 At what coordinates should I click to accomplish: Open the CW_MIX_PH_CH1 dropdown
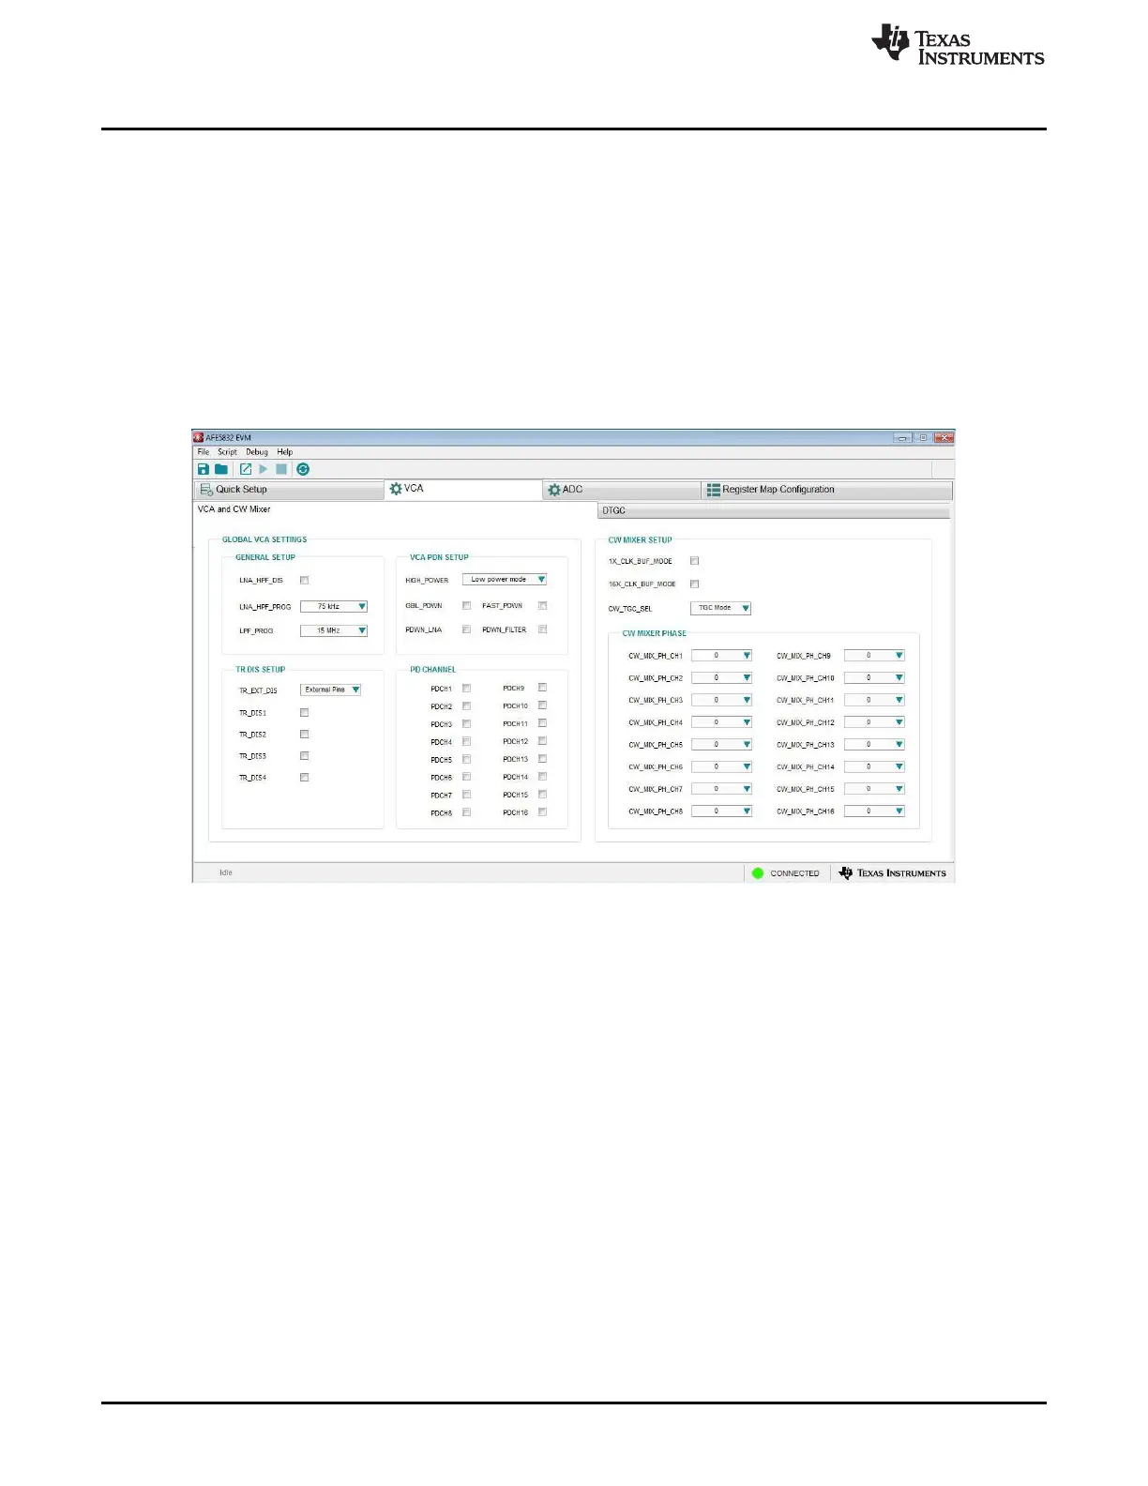[x=722, y=656]
